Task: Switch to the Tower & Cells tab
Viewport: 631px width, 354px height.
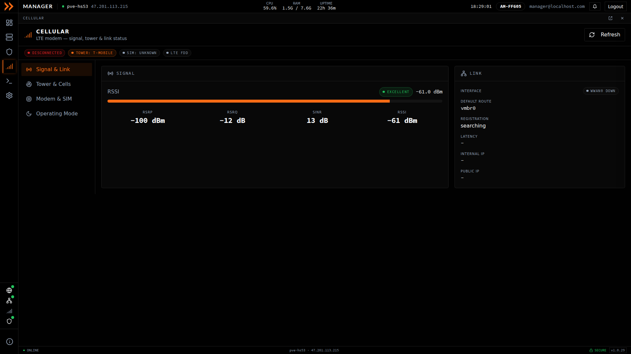Action: pos(57,84)
